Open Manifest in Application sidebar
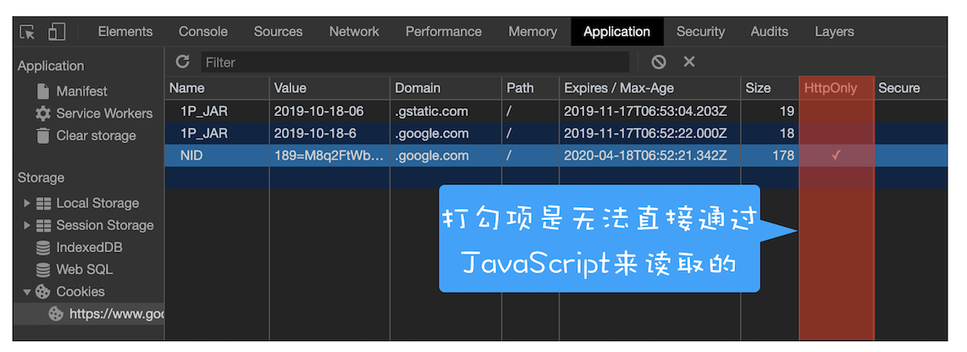This screenshot has width=967, height=352. point(81,91)
